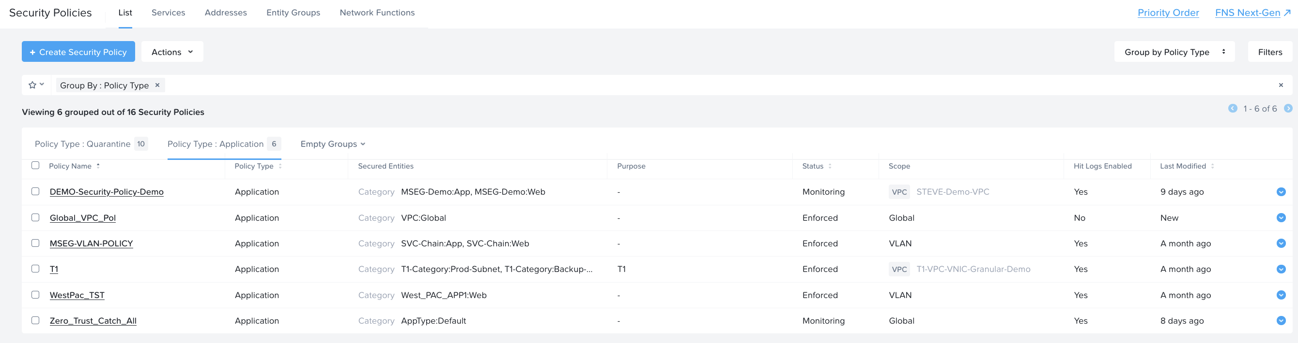Go to next page using right arrow

click(x=1288, y=108)
